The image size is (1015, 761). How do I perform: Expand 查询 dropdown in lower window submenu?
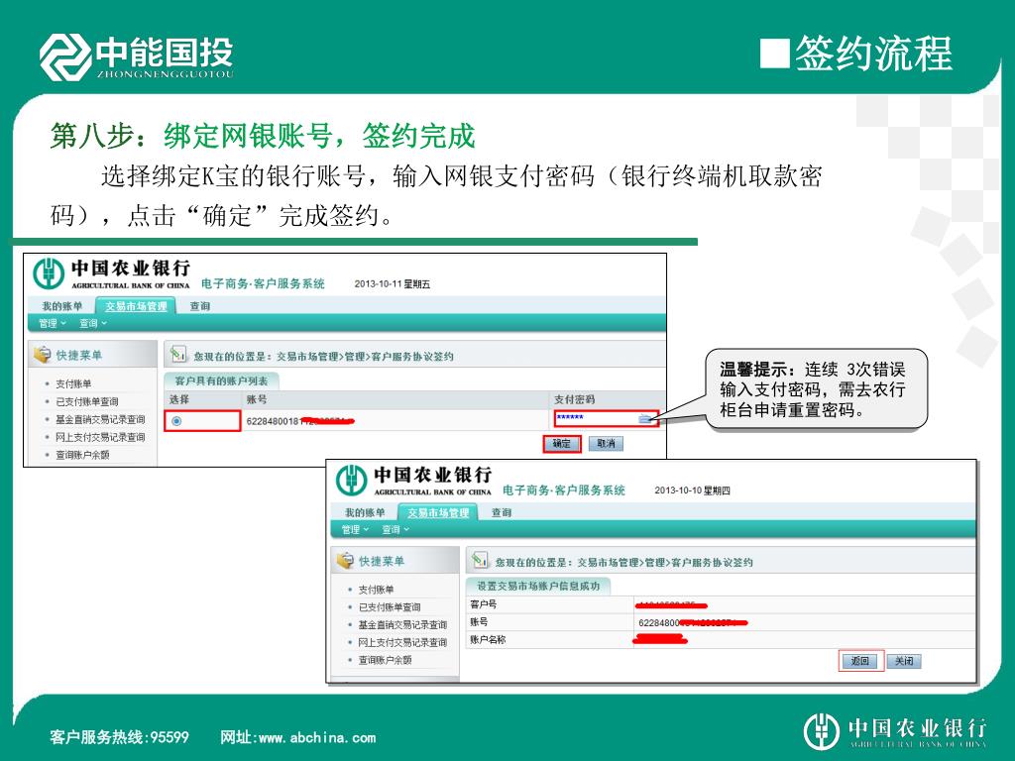pos(395,529)
